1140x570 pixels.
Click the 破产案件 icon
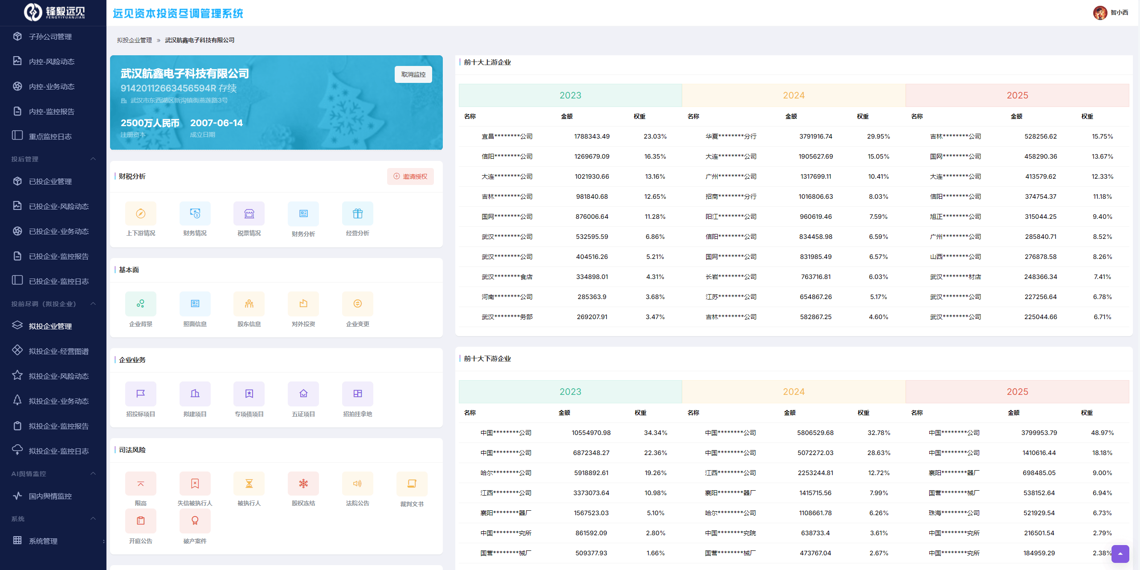195,521
